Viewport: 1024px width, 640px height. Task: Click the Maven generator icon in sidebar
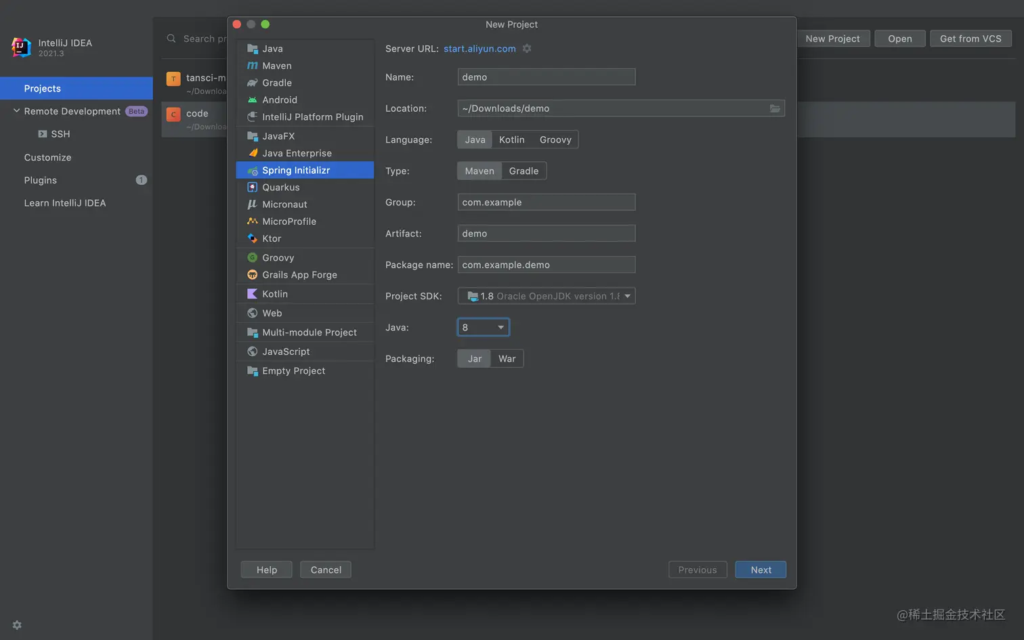click(253, 66)
